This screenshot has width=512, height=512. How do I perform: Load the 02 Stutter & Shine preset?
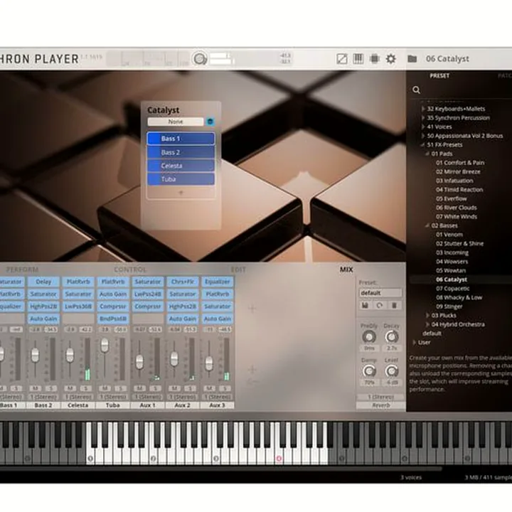460,244
